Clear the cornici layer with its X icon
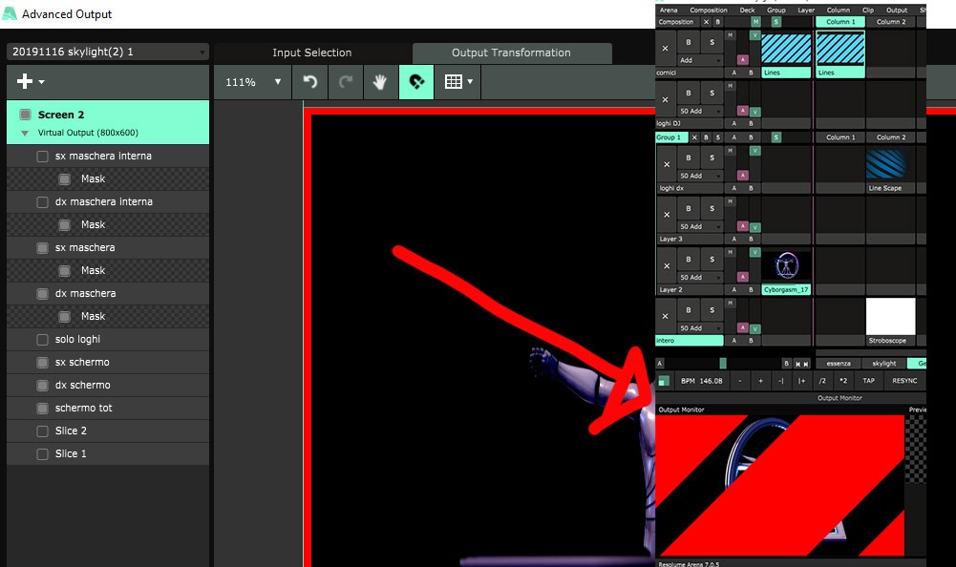This screenshot has height=567, width=956. tap(666, 48)
